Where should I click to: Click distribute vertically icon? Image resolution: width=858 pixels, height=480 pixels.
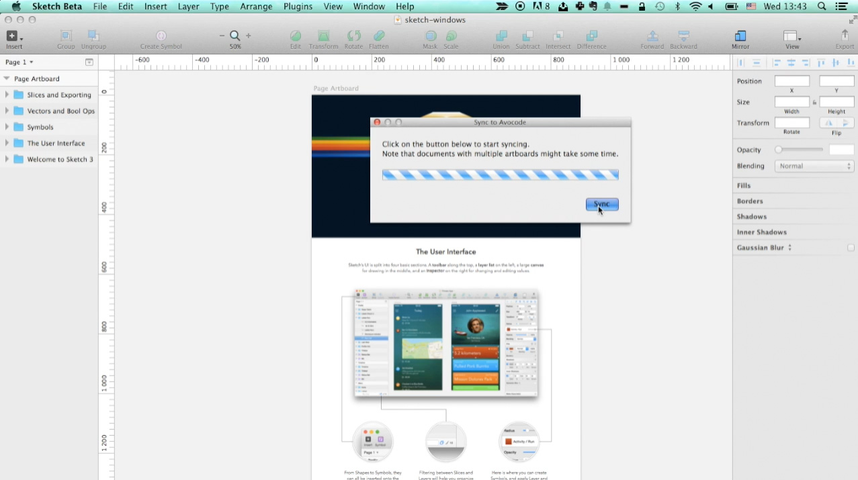coord(757,62)
